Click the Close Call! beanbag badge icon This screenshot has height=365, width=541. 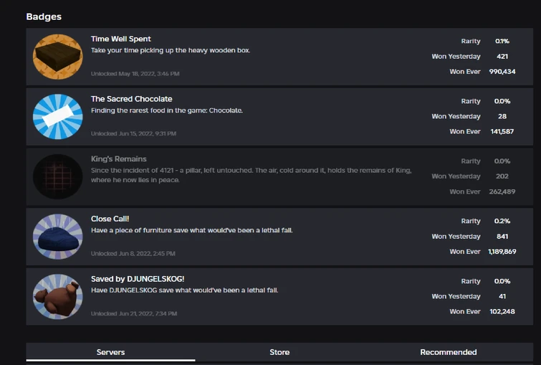[x=58, y=236]
